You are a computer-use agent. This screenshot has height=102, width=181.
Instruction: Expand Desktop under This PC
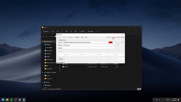click(43, 85)
